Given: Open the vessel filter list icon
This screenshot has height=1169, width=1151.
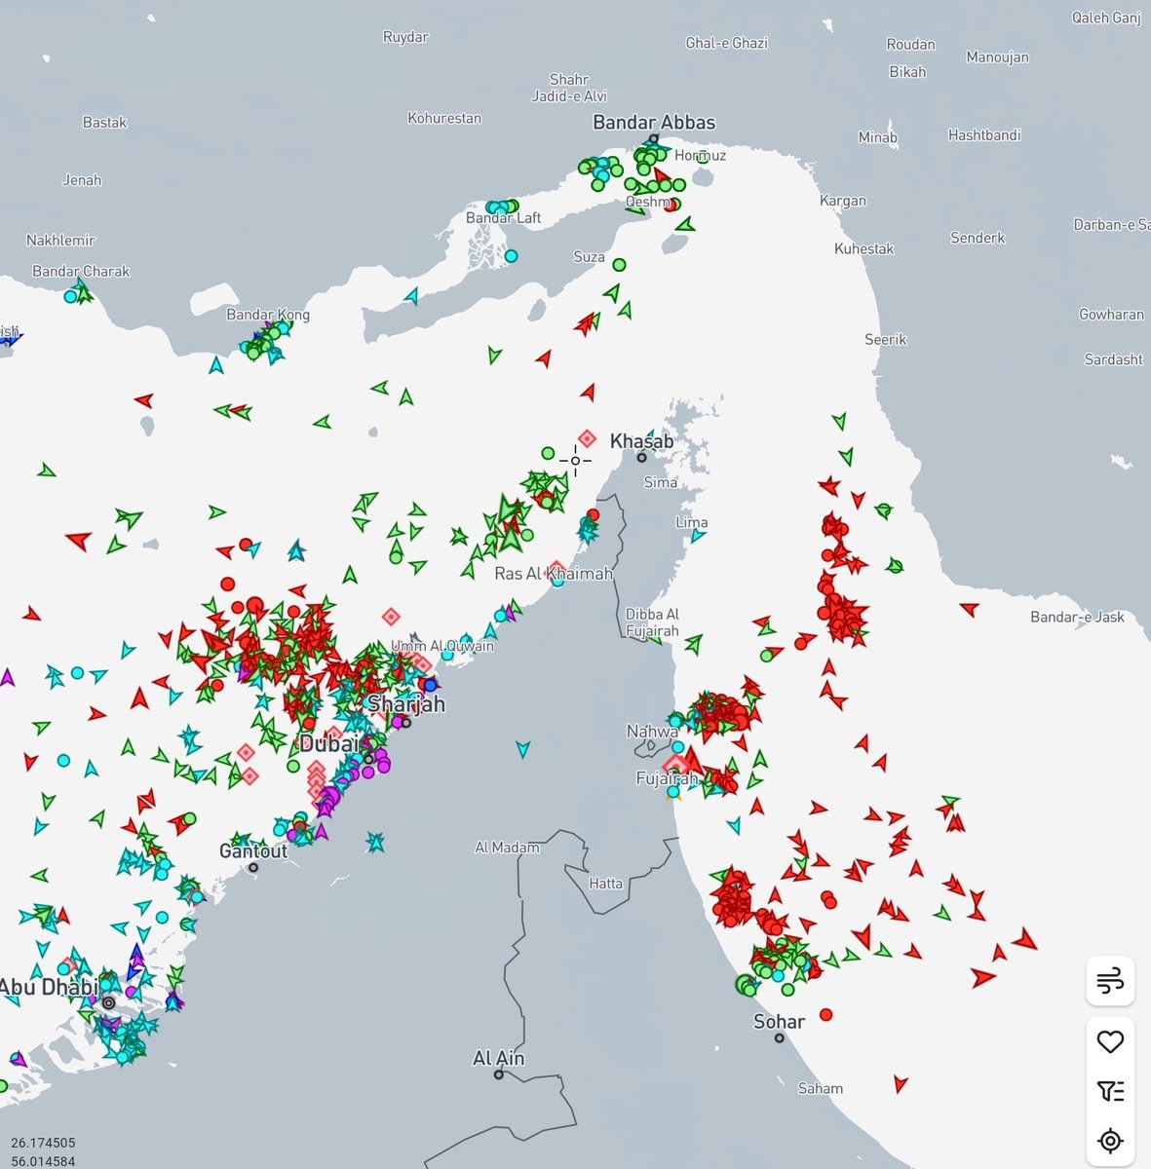Looking at the screenshot, I should (1110, 1091).
